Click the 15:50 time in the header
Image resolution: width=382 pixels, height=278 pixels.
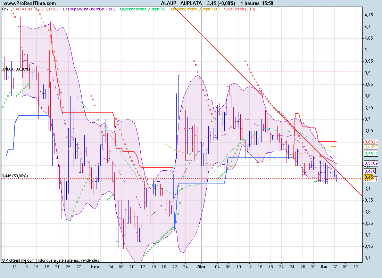pyautogui.click(x=267, y=3)
